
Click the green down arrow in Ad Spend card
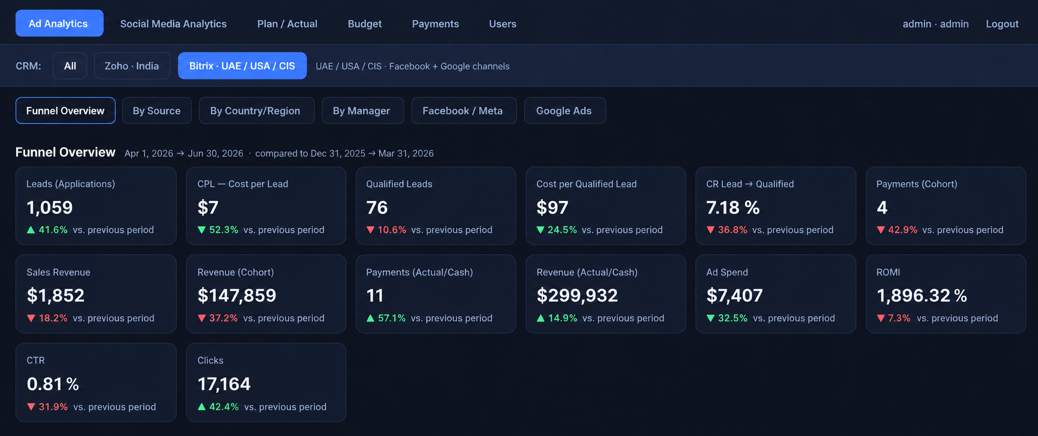[x=711, y=319]
